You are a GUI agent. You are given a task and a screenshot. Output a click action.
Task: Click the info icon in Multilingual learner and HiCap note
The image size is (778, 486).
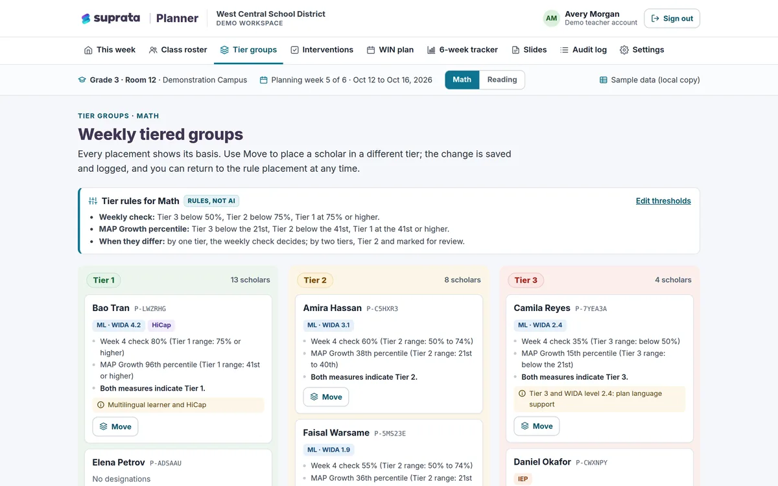click(100, 405)
